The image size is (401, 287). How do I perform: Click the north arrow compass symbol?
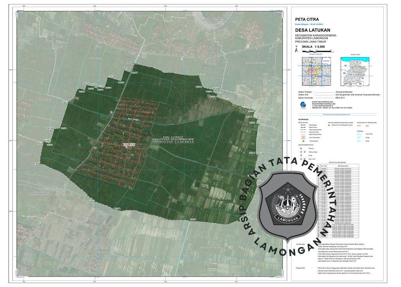tap(297, 48)
